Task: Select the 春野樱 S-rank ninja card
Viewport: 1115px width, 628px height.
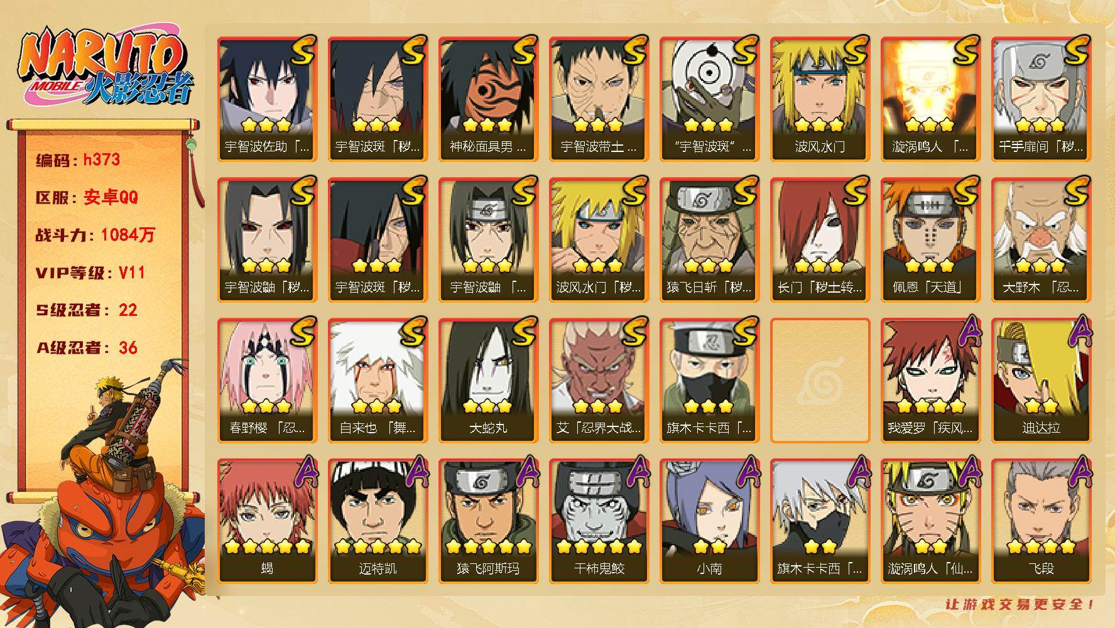Action: point(267,381)
